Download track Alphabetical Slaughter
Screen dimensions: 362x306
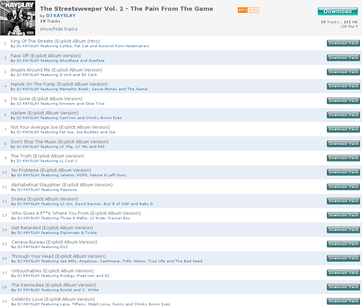(343, 187)
